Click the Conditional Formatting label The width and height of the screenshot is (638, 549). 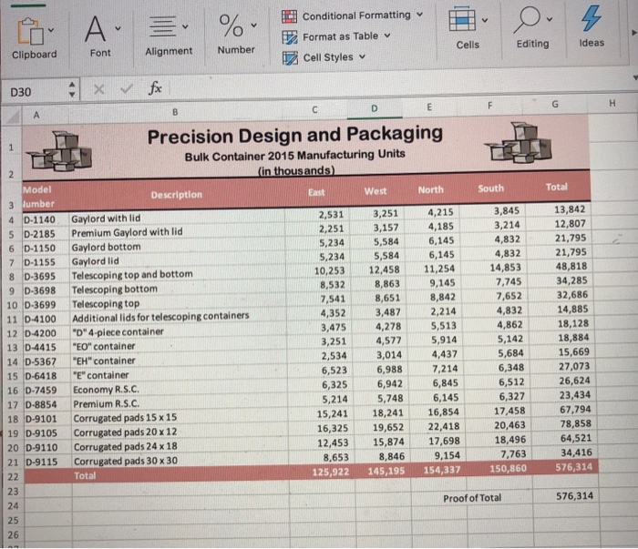pos(356,15)
